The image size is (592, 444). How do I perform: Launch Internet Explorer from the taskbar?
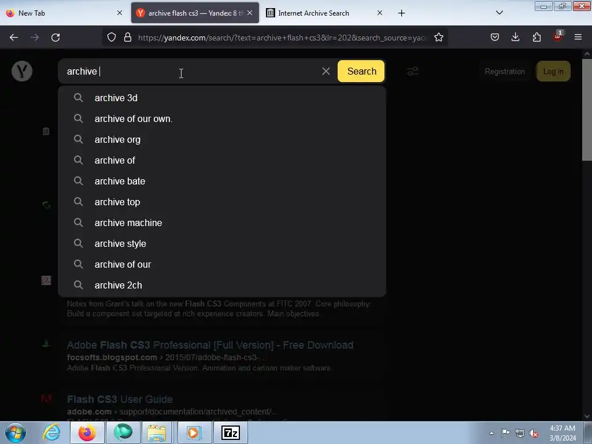click(51, 432)
